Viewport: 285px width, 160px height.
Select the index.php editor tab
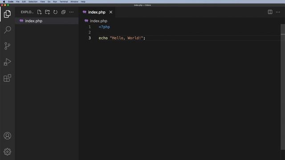(x=97, y=12)
